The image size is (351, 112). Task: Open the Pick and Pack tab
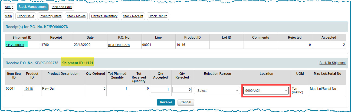click(62, 7)
